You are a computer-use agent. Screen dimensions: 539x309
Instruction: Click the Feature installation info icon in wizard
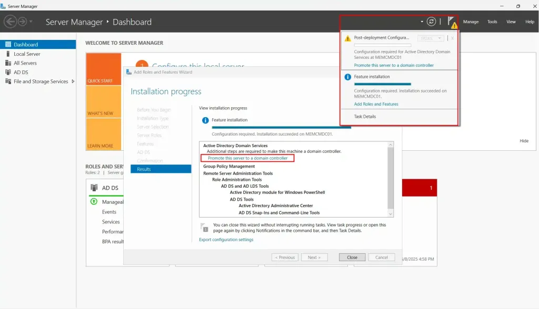[205, 120]
